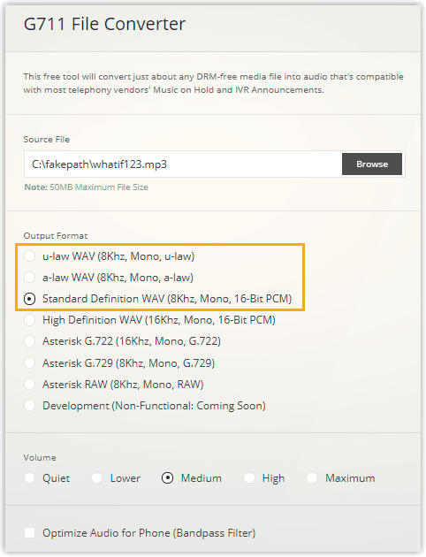The image size is (426, 557).
Task: Select High Definition WAV 16Khz option
Action: (x=29, y=320)
